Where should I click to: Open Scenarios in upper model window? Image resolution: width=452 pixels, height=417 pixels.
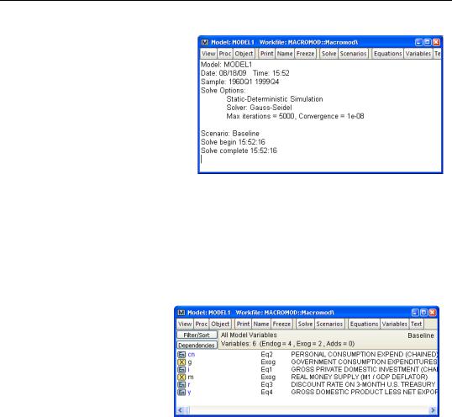(x=353, y=54)
